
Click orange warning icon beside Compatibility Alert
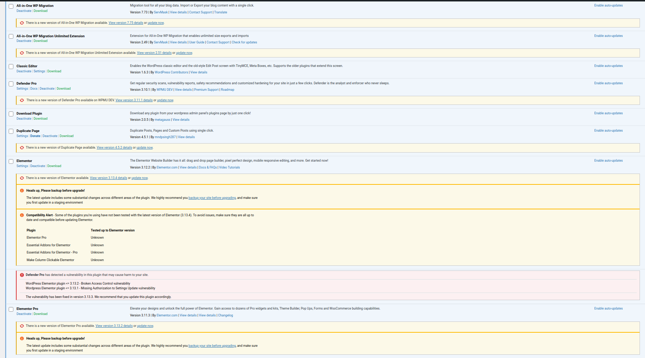coord(22,215)
